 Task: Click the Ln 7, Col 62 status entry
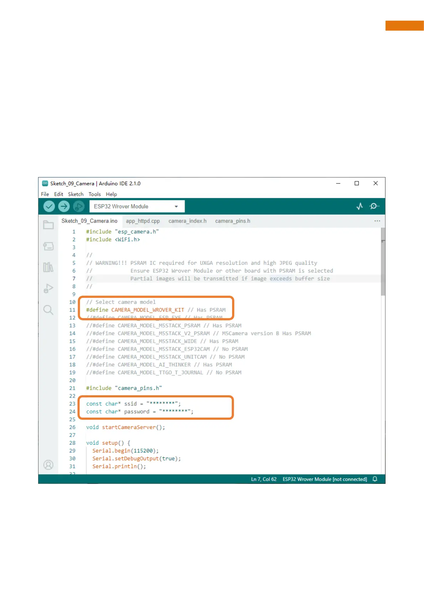[x=264, y=479]
